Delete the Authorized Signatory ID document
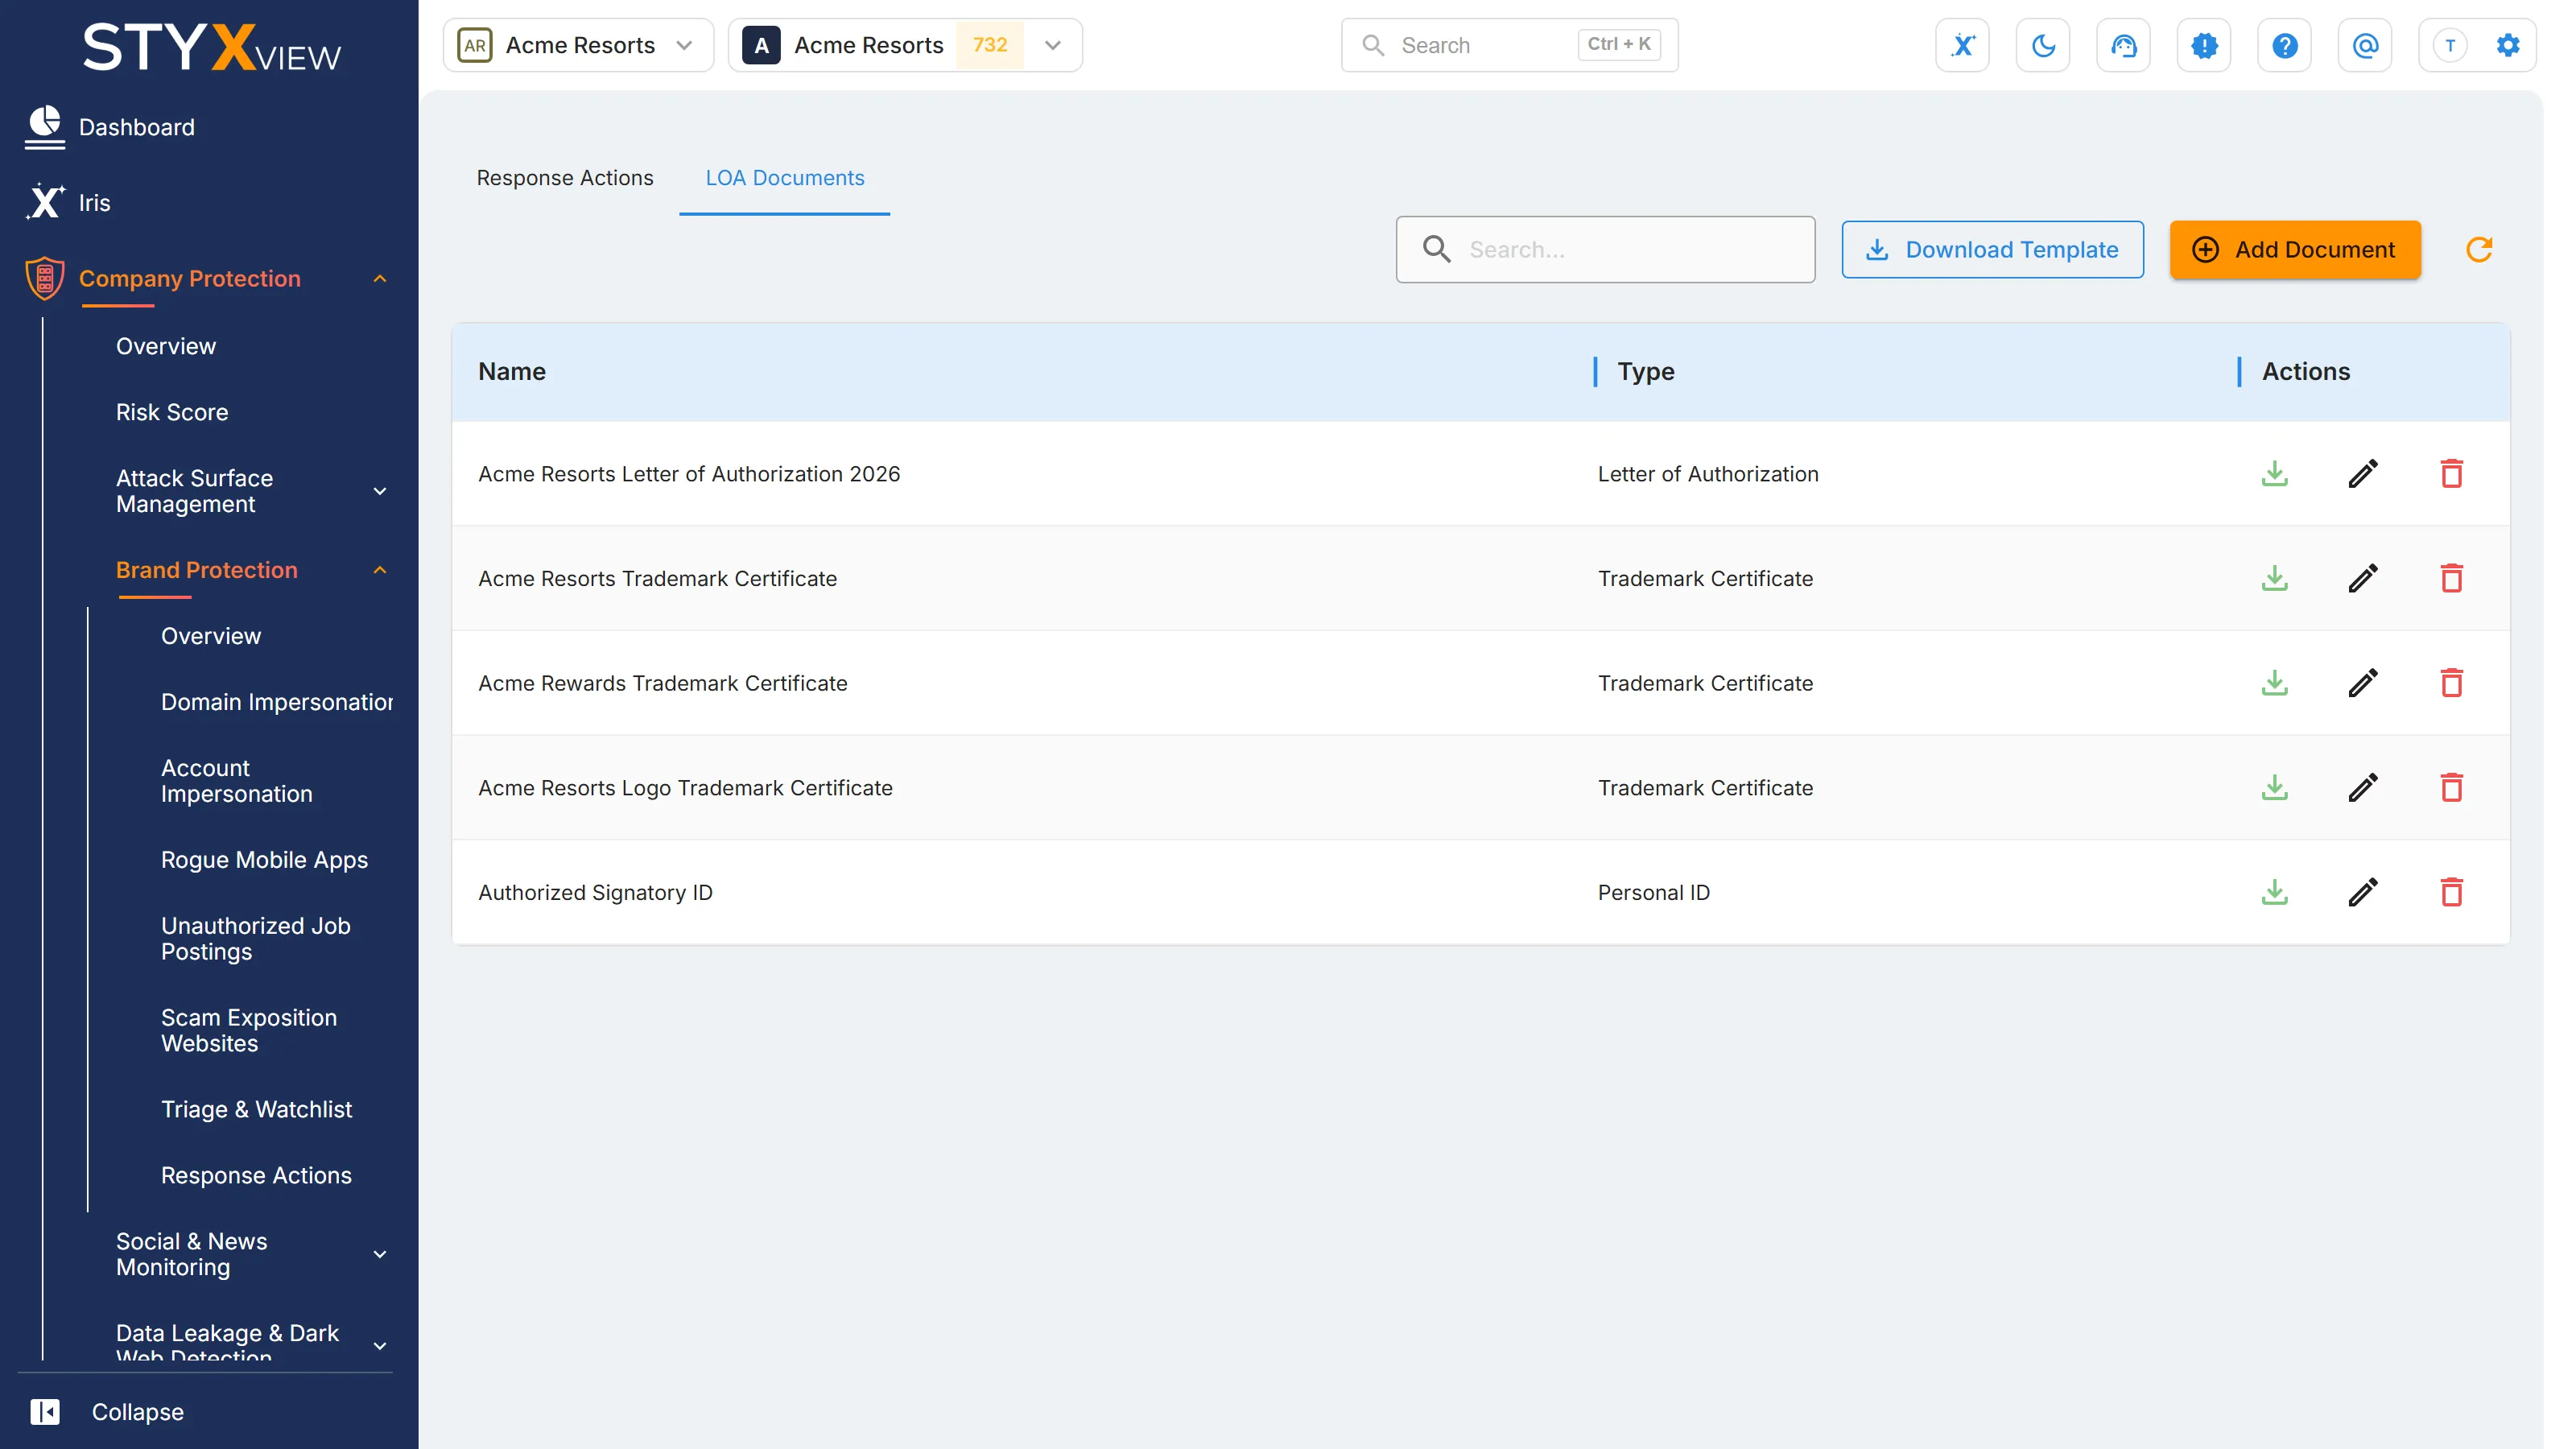This screenshot has height=1449, width=2576. 2451,892
